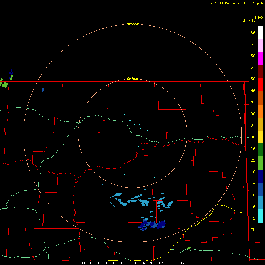Screen dimensions: 265x265
Task: Click the TH legend label
Action: coord(253,230)
